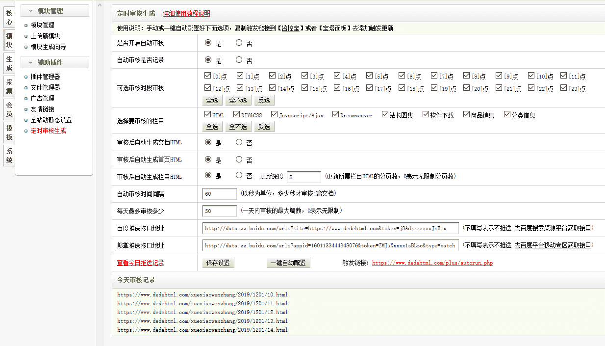Select 否 for 审核后自动生成首页HTML

point(239,160)
